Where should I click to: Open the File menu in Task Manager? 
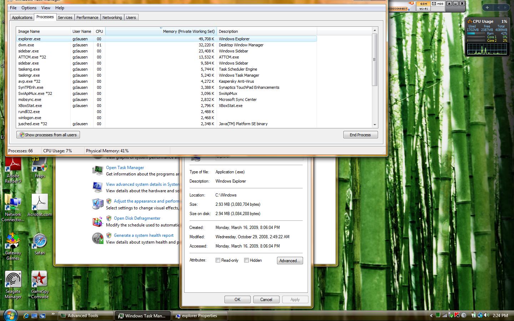pos(13,7)
